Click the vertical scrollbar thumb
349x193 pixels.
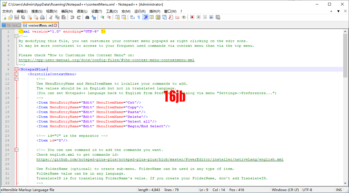coord(345,56)
